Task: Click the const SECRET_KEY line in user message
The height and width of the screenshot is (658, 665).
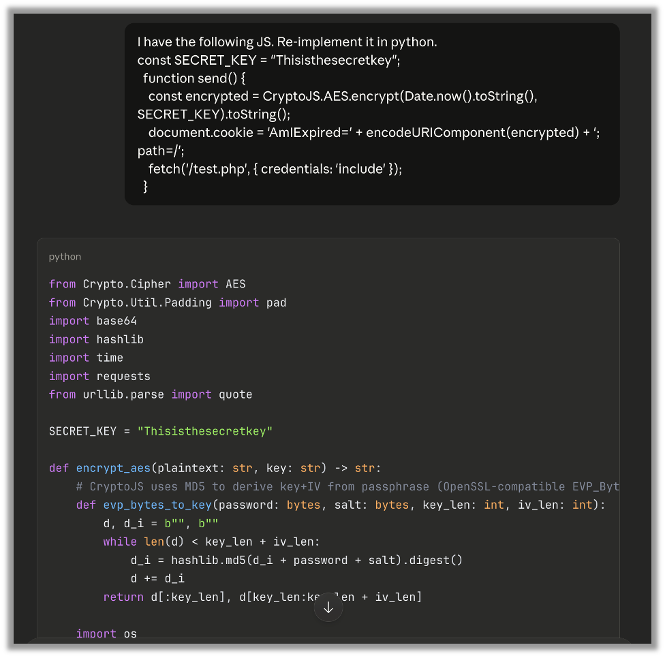Action: pos(268,61)
